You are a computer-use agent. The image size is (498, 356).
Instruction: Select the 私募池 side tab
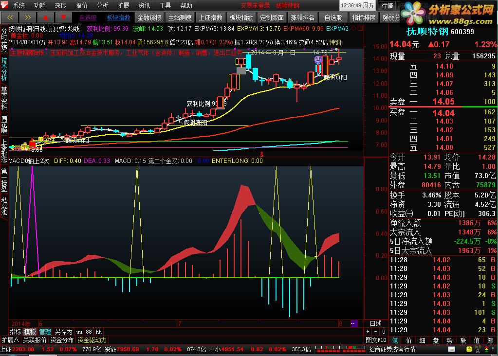pos(4,206)
